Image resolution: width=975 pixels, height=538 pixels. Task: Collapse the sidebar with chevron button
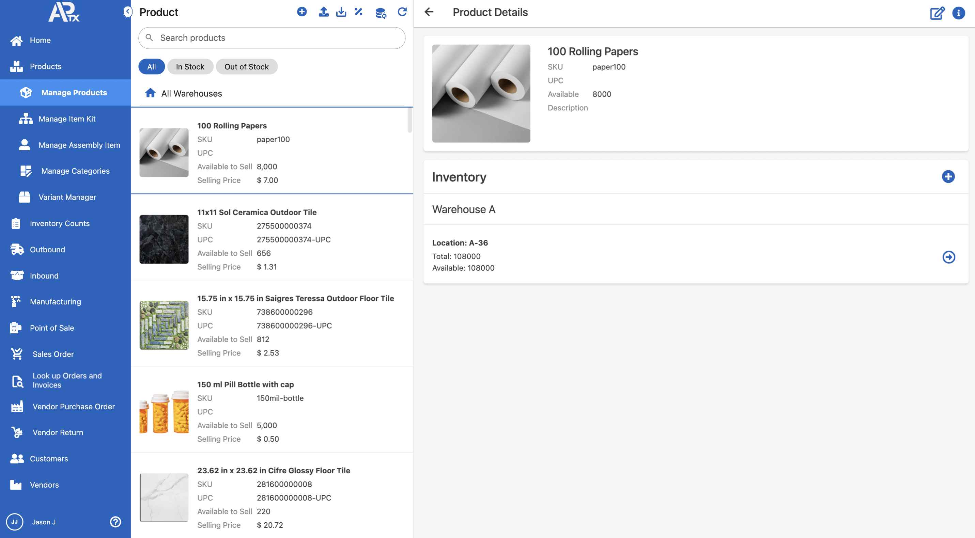127,12
